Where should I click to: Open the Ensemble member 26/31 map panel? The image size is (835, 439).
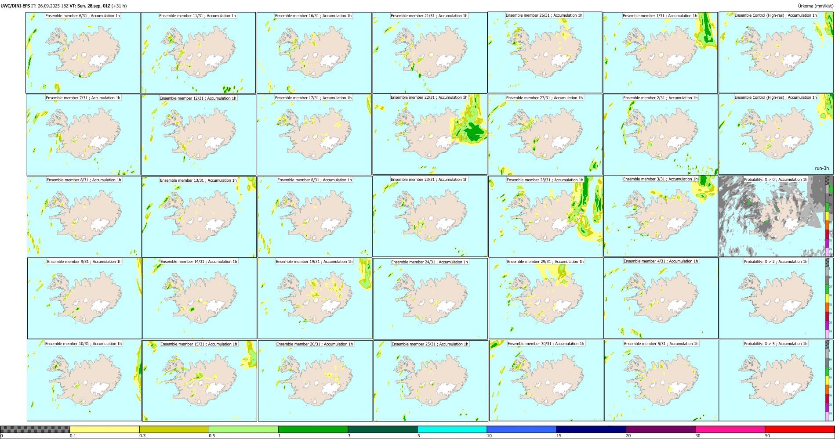[545, 52]
